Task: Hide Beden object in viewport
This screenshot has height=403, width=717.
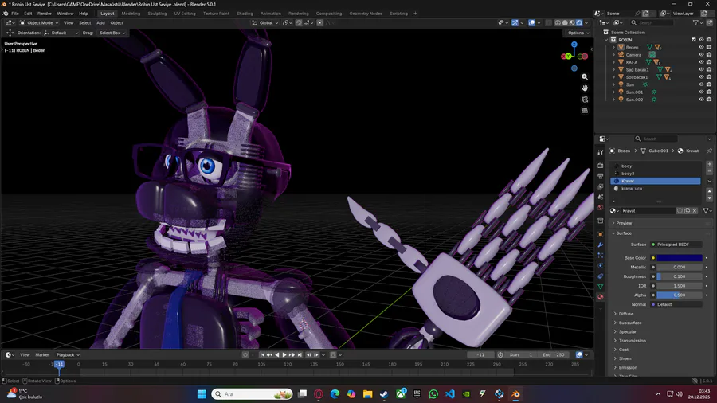Action: pos(701,47)
